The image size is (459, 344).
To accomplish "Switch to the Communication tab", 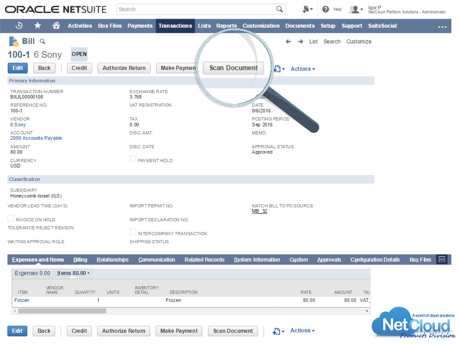I will coord(156,260).
